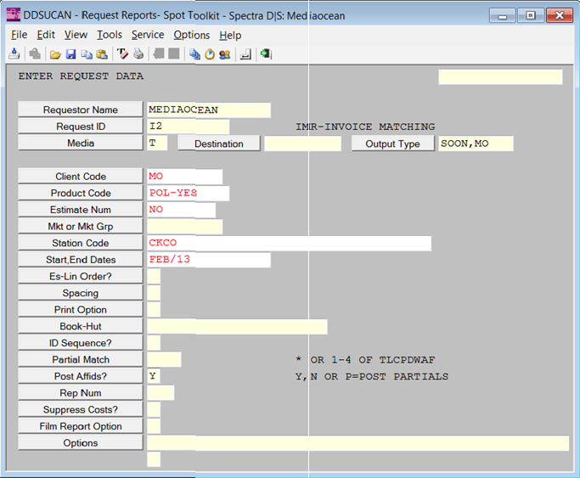Click the stacked documents toolbar icon
The width and height of the screenshot is (580, 478).
[x=194, y=54]
